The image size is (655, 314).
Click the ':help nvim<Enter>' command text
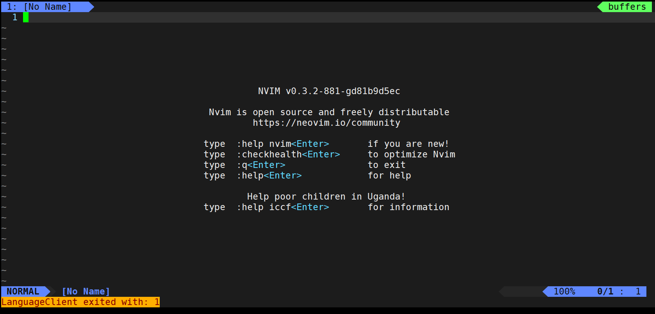(283, 144)
